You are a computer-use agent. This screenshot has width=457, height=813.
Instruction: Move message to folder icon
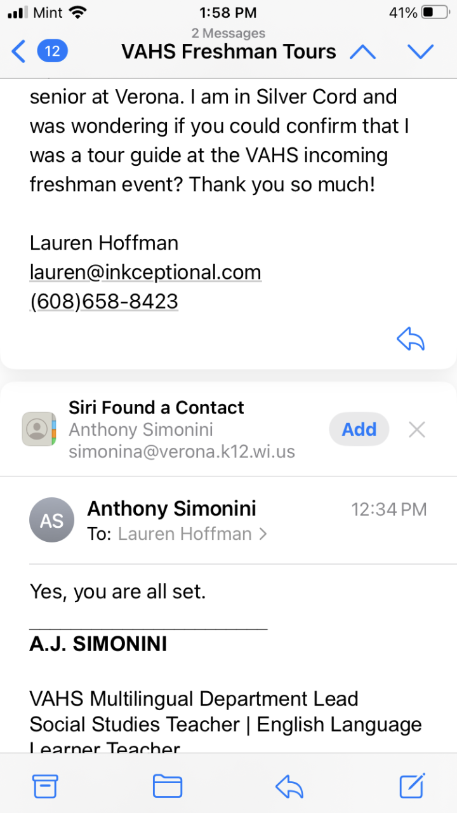168,786
